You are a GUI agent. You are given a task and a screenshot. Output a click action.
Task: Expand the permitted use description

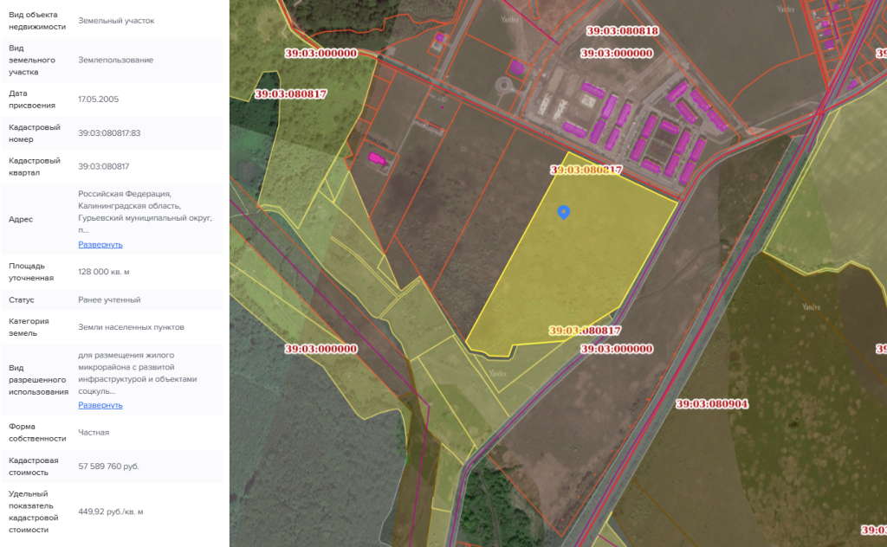(x=100, y=405)
